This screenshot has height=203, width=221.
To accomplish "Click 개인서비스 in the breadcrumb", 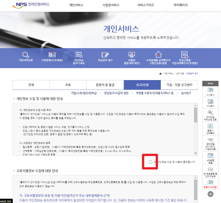I will [x=169, y=74].
